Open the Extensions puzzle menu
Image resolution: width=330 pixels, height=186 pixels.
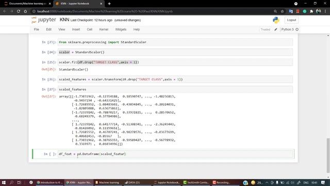pos(311,11)
